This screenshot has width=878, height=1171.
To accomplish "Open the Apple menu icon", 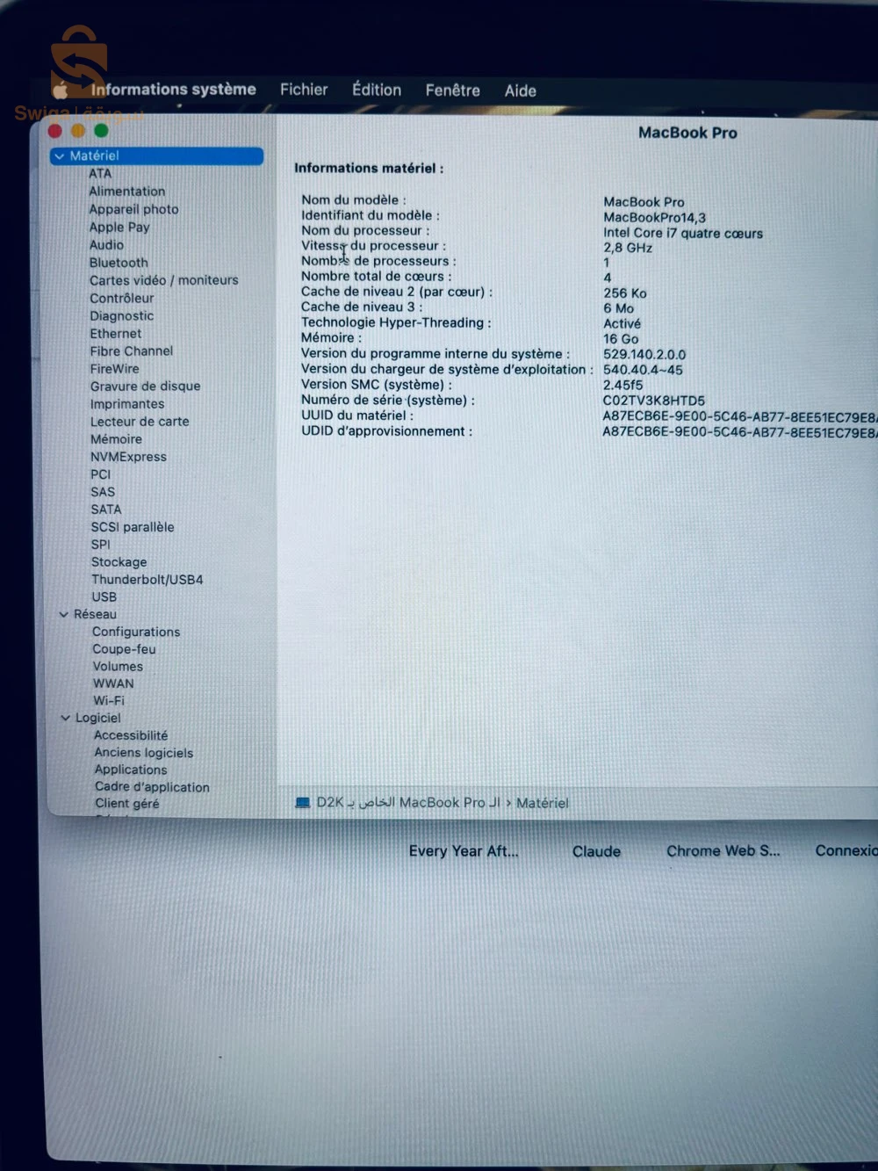I will point(61,90).
